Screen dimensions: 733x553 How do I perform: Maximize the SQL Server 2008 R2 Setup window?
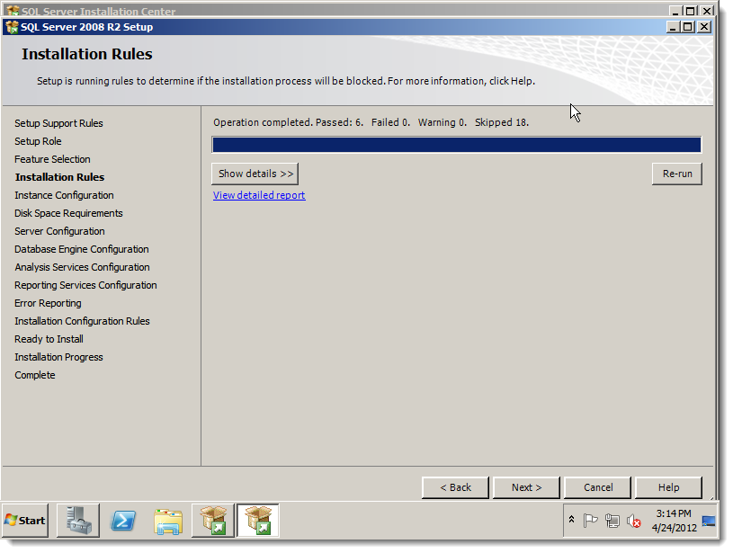point(688,27)
